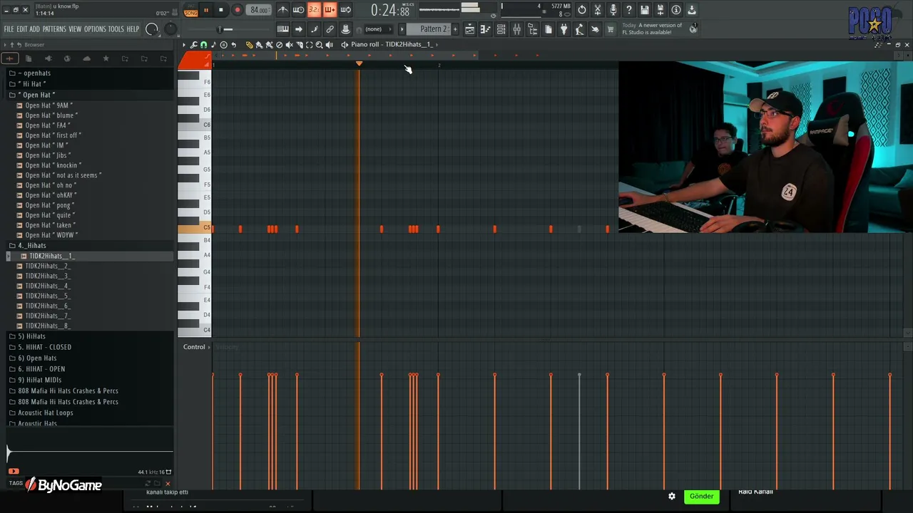Open the EDIT menu
Viewport: 913px width, 513px height.
point(22,29)
